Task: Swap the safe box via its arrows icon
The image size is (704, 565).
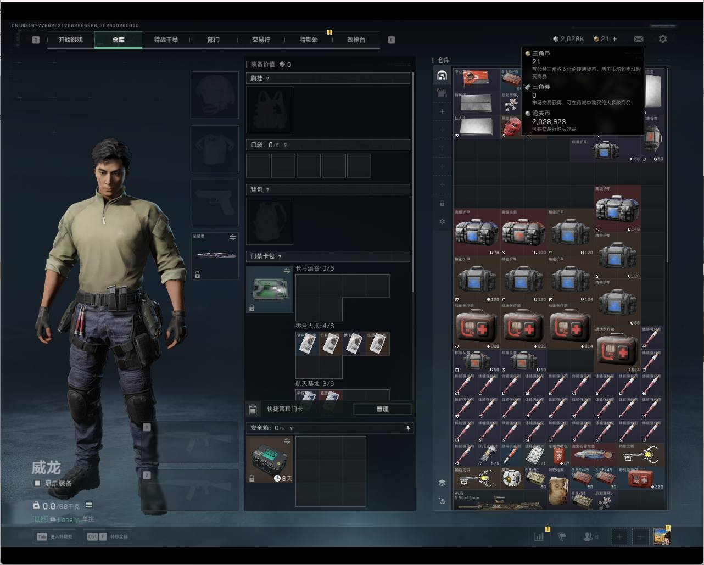Action: (x=287, y=441)
